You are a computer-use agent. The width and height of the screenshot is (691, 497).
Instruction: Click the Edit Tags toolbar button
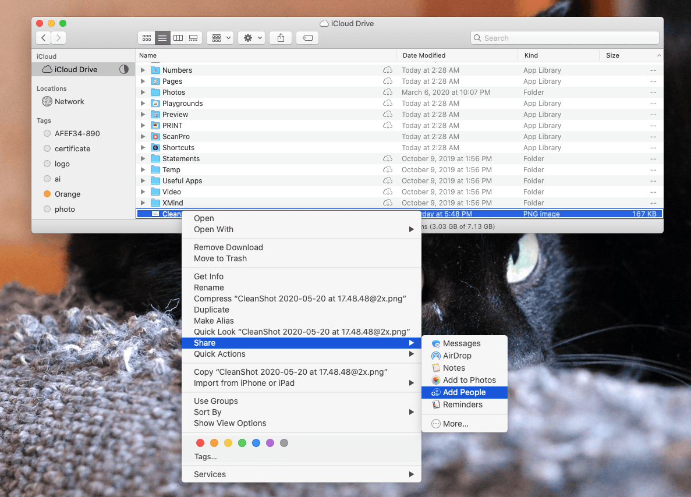(x=307, y=38)
